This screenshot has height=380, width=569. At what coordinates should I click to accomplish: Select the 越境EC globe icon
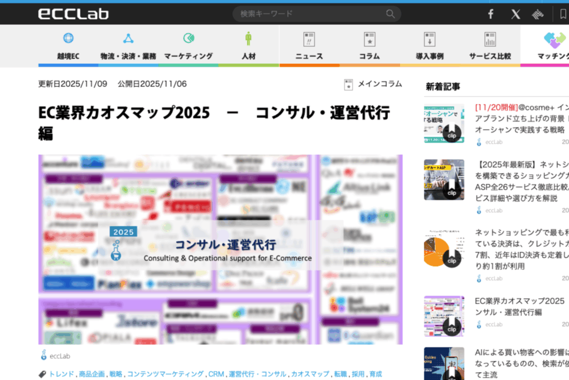(x=68, y=38)
